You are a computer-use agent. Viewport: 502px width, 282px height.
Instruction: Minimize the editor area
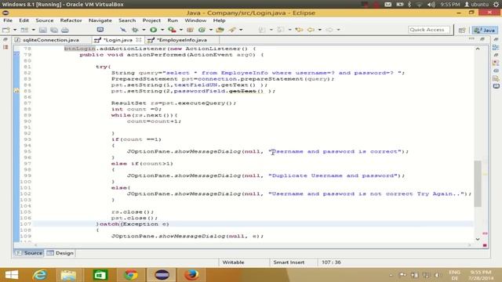coord(471,39)
